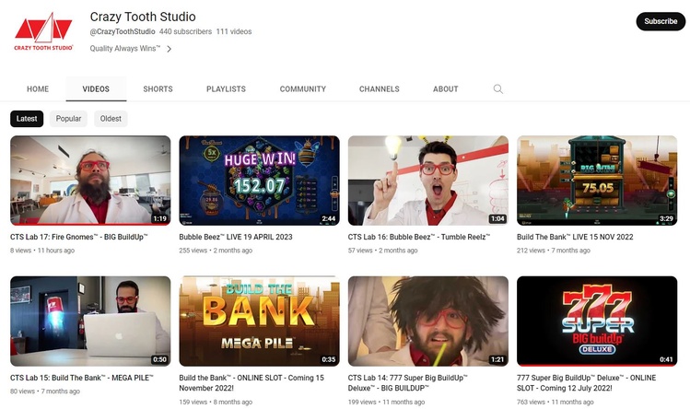Screen dimensions: 690x409
Task: Open title 'Bubble Beez LIVE 19 APRIL 2023'
Action: click(236, 237)
